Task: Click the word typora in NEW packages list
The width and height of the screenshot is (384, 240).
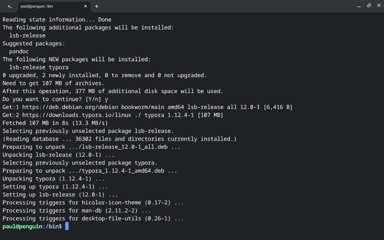Action: 58,67
